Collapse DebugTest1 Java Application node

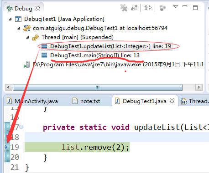coord(10,19)
